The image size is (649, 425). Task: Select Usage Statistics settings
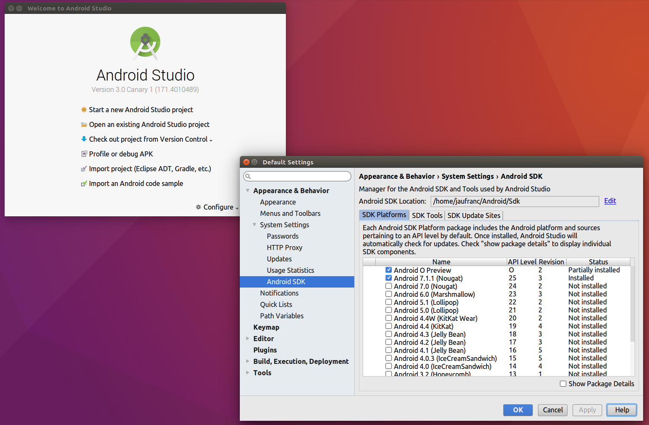coord(290,270)
